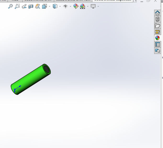The image size is (163, 148).
Task: Activate the Zoom to Area tool
Action: coord(17,6)
